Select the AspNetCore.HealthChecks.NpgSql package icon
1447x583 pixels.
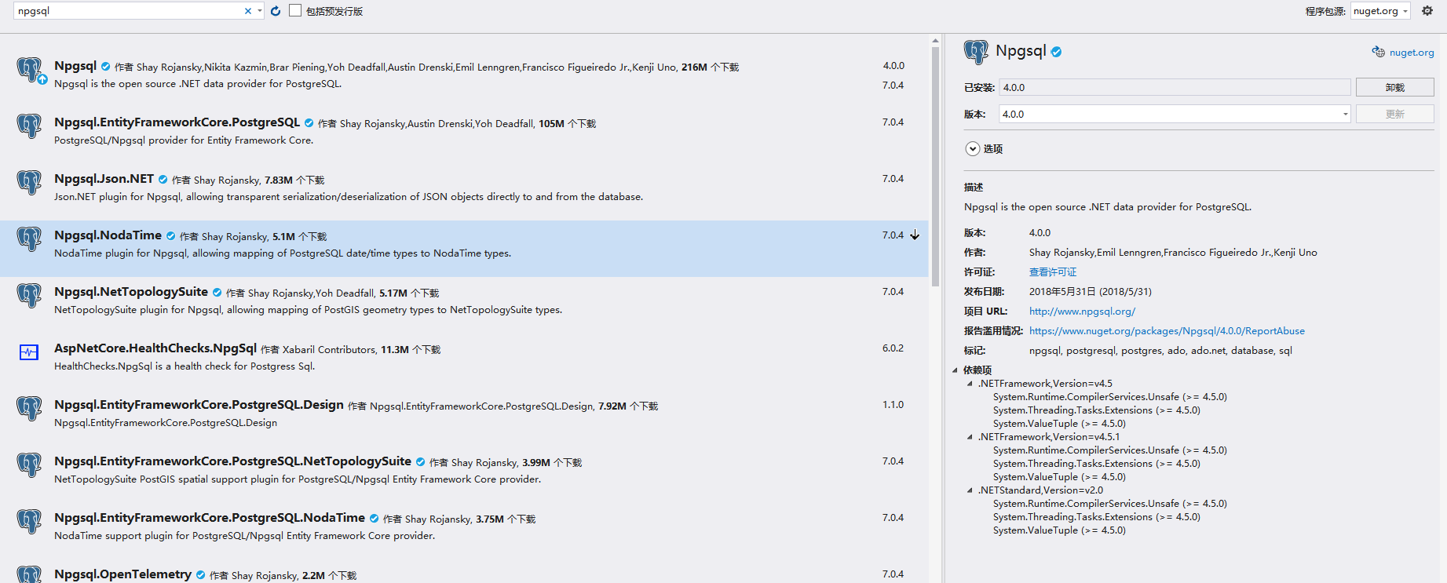pyautogui.click(x=29, y=352)
